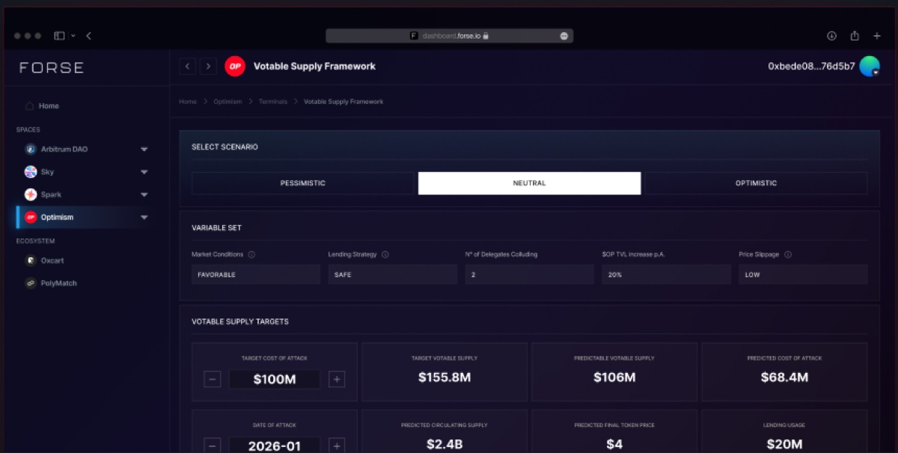
Task: Expand the Optimism space arrow
Action: 144,218
